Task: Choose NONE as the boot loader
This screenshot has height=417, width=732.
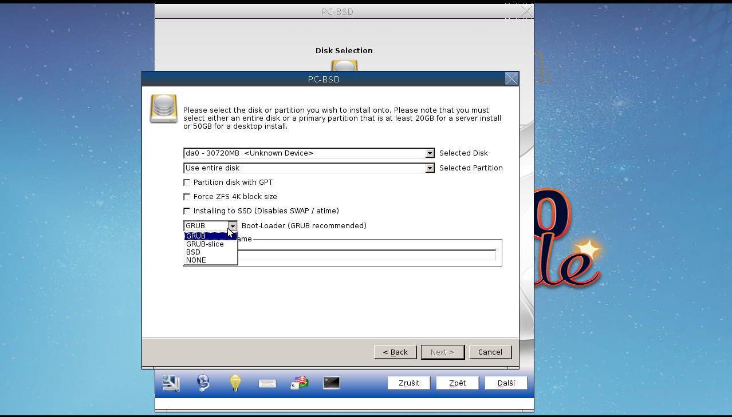Action: point(195,260)
